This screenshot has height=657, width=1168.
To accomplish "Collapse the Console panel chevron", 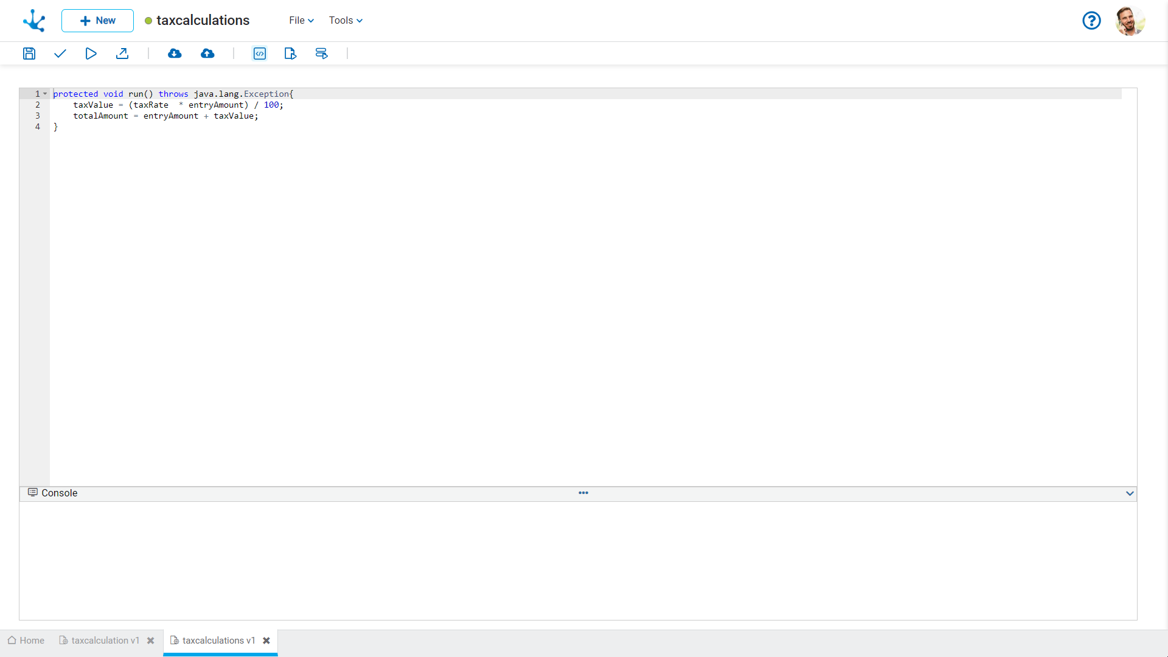I will click(x=1130, y=493).
